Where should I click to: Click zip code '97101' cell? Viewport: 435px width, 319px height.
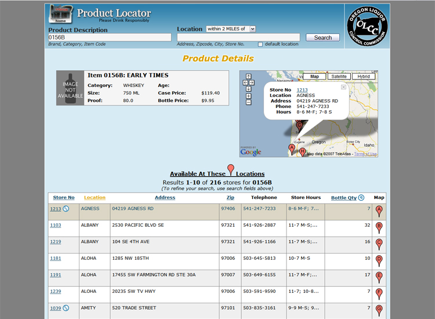(x=228, y=308)
